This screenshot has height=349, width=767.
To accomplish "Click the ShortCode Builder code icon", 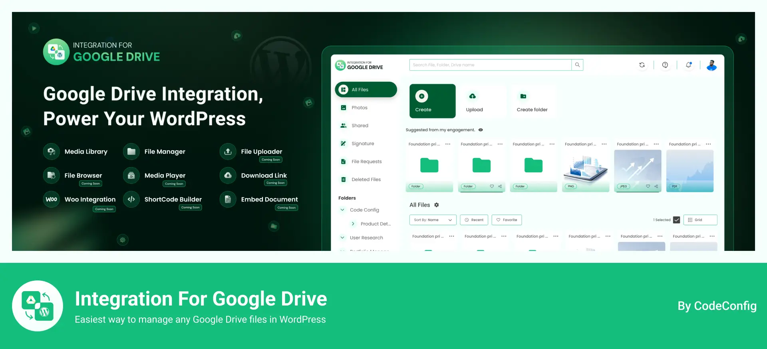I will pos(131,199).
